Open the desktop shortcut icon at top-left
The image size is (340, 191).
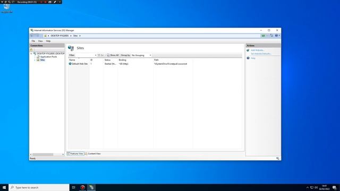click(7, 8)
